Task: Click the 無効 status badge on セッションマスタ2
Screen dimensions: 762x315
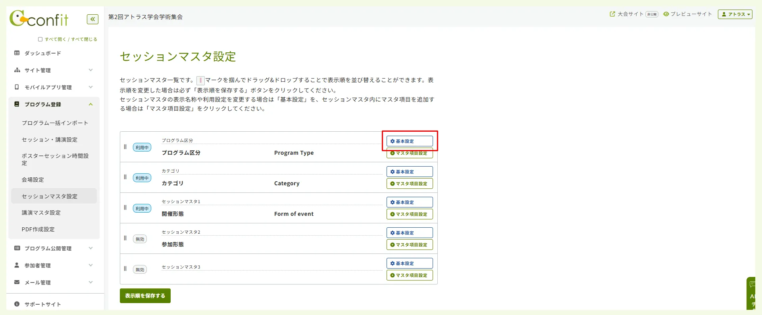Action: 140,239
